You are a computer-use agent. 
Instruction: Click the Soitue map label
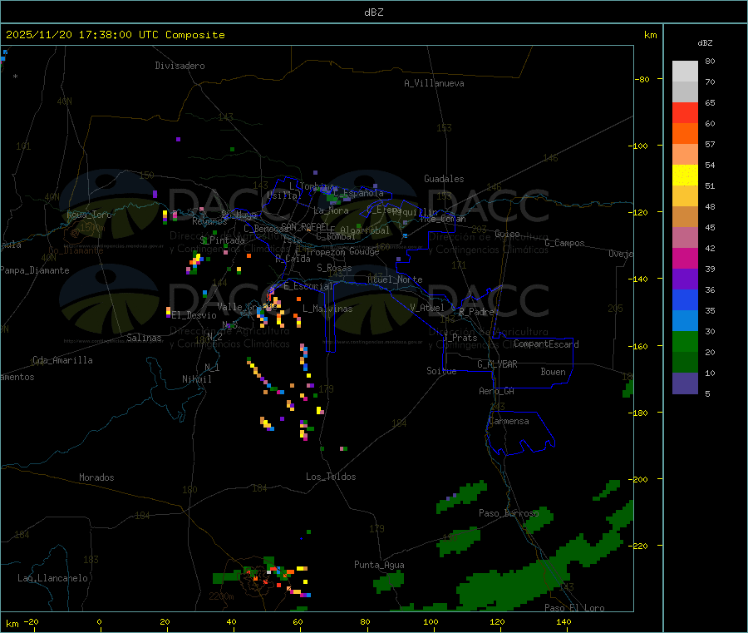[442, 371]
